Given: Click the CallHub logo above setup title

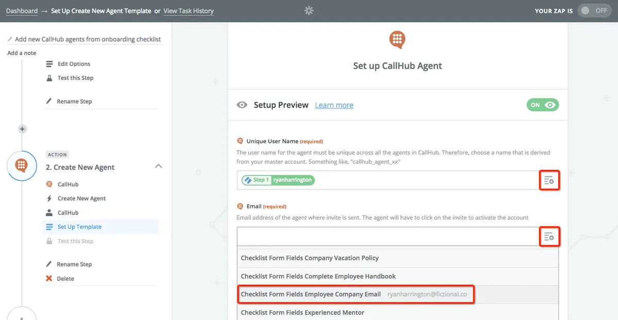Looking at the screenshot, I should 397,40.
